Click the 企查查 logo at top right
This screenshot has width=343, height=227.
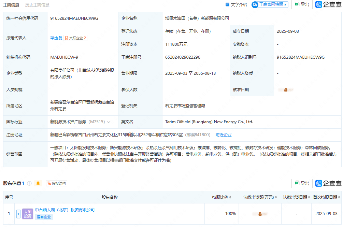[x=328, y=4]
